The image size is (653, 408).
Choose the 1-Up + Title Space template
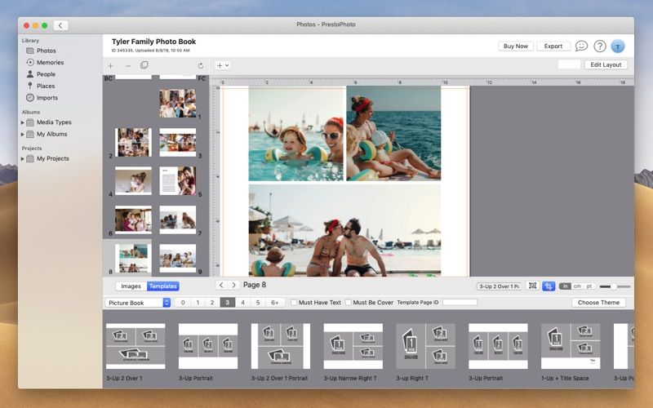click(x=571, y=346)
